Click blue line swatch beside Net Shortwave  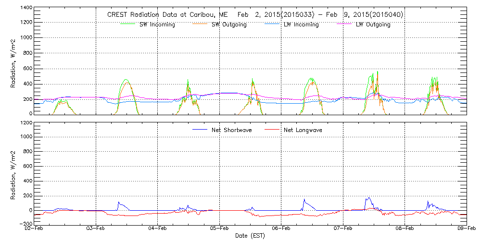pyautogui.click(x=200, y=130)
